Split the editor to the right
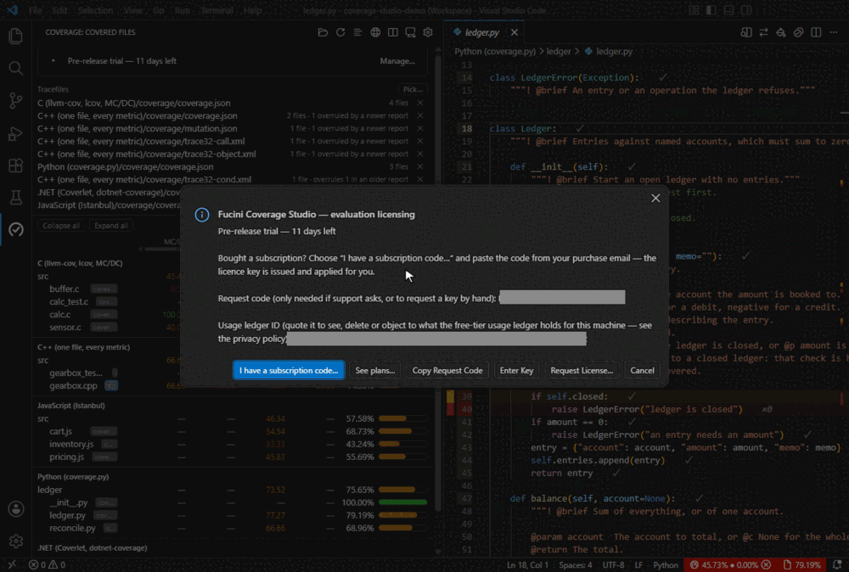849x572 pixels. [816, 32]
